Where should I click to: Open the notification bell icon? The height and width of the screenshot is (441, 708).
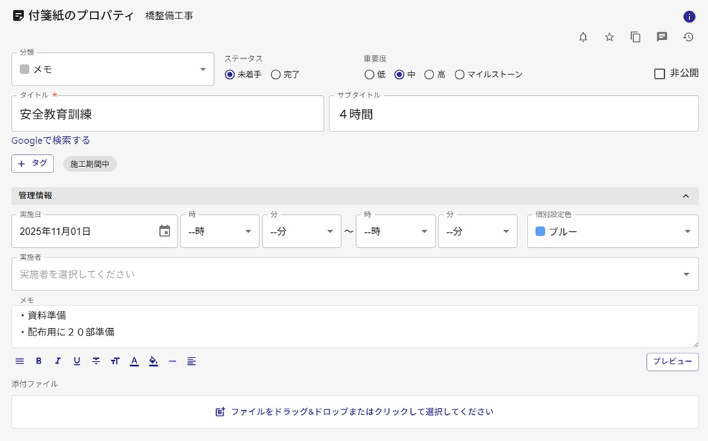click(x=583, y=38)
